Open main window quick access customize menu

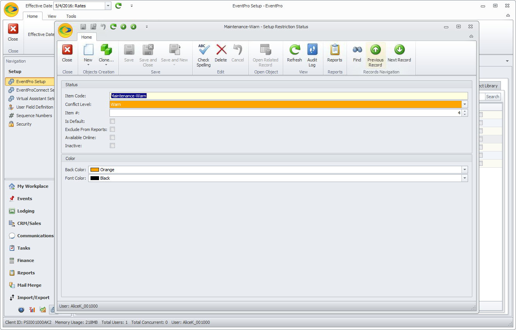132,6
